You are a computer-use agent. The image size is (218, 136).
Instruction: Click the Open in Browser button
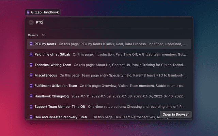(x=176, y=115)
